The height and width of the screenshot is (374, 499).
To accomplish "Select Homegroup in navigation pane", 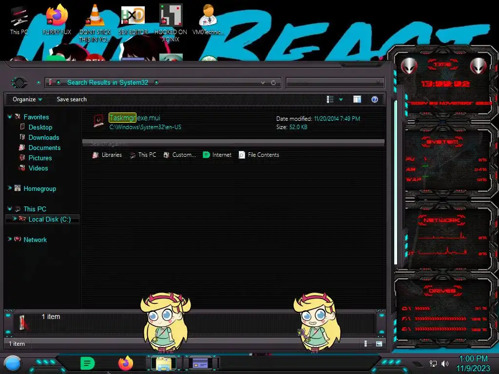I will pyautogui.click(x=39, y=188).
